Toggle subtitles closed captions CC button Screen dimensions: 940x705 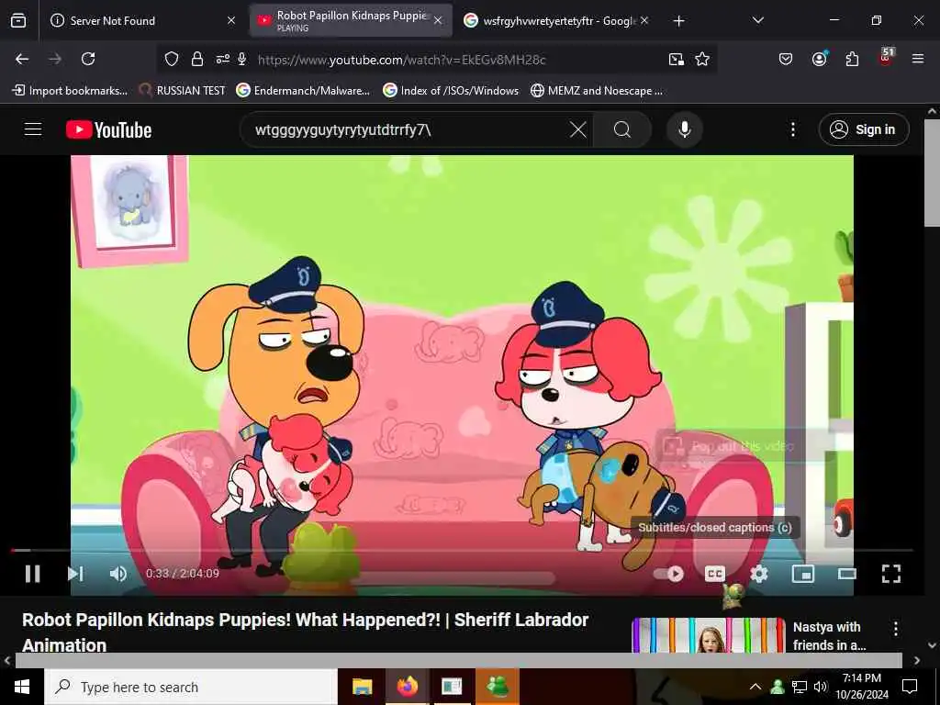click(714, 574)
